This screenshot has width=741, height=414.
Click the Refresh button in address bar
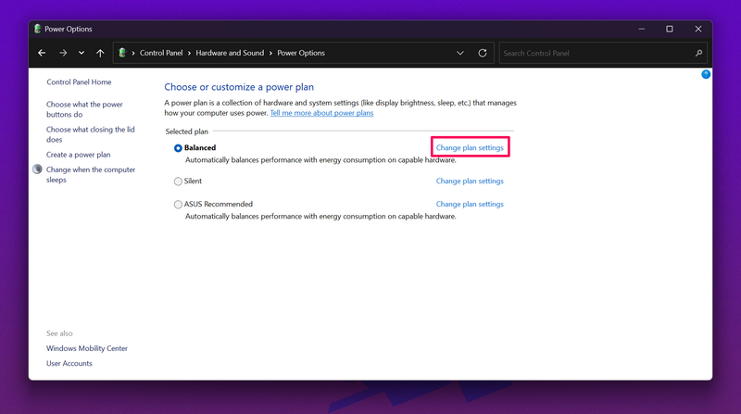[483, 54]
